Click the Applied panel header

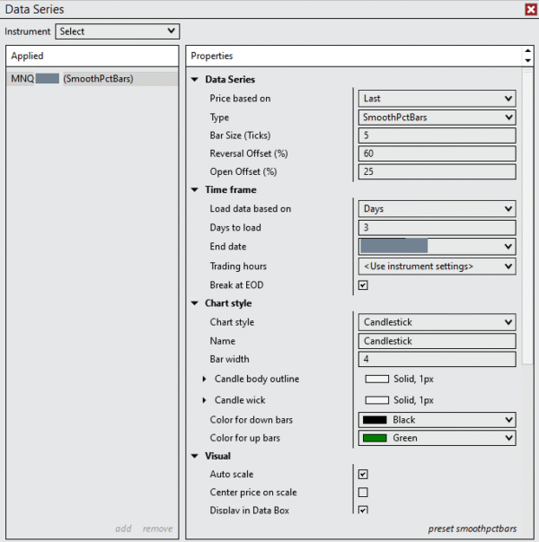92,56
